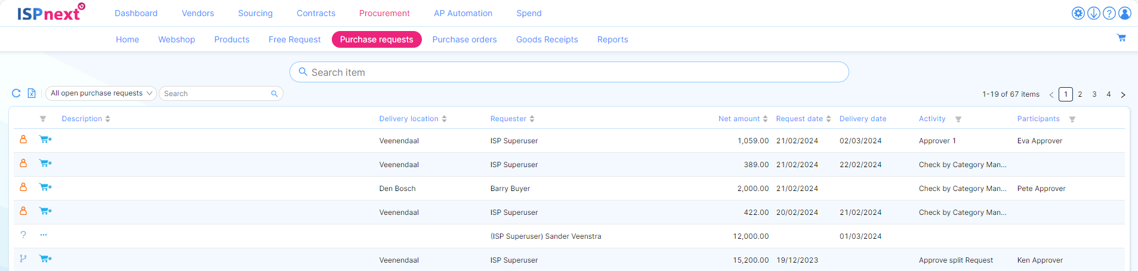Open the user profile icon
The width and height of the screenshot is (1138, 271).
[1124, 13]
